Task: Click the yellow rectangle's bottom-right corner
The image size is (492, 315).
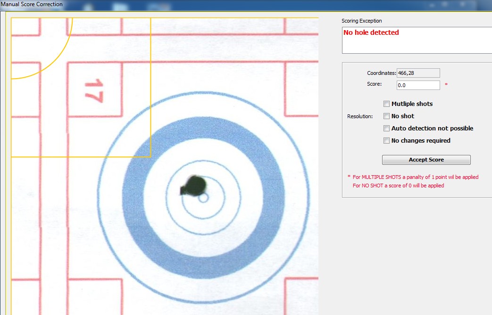Action: click(x=150, y=156)
